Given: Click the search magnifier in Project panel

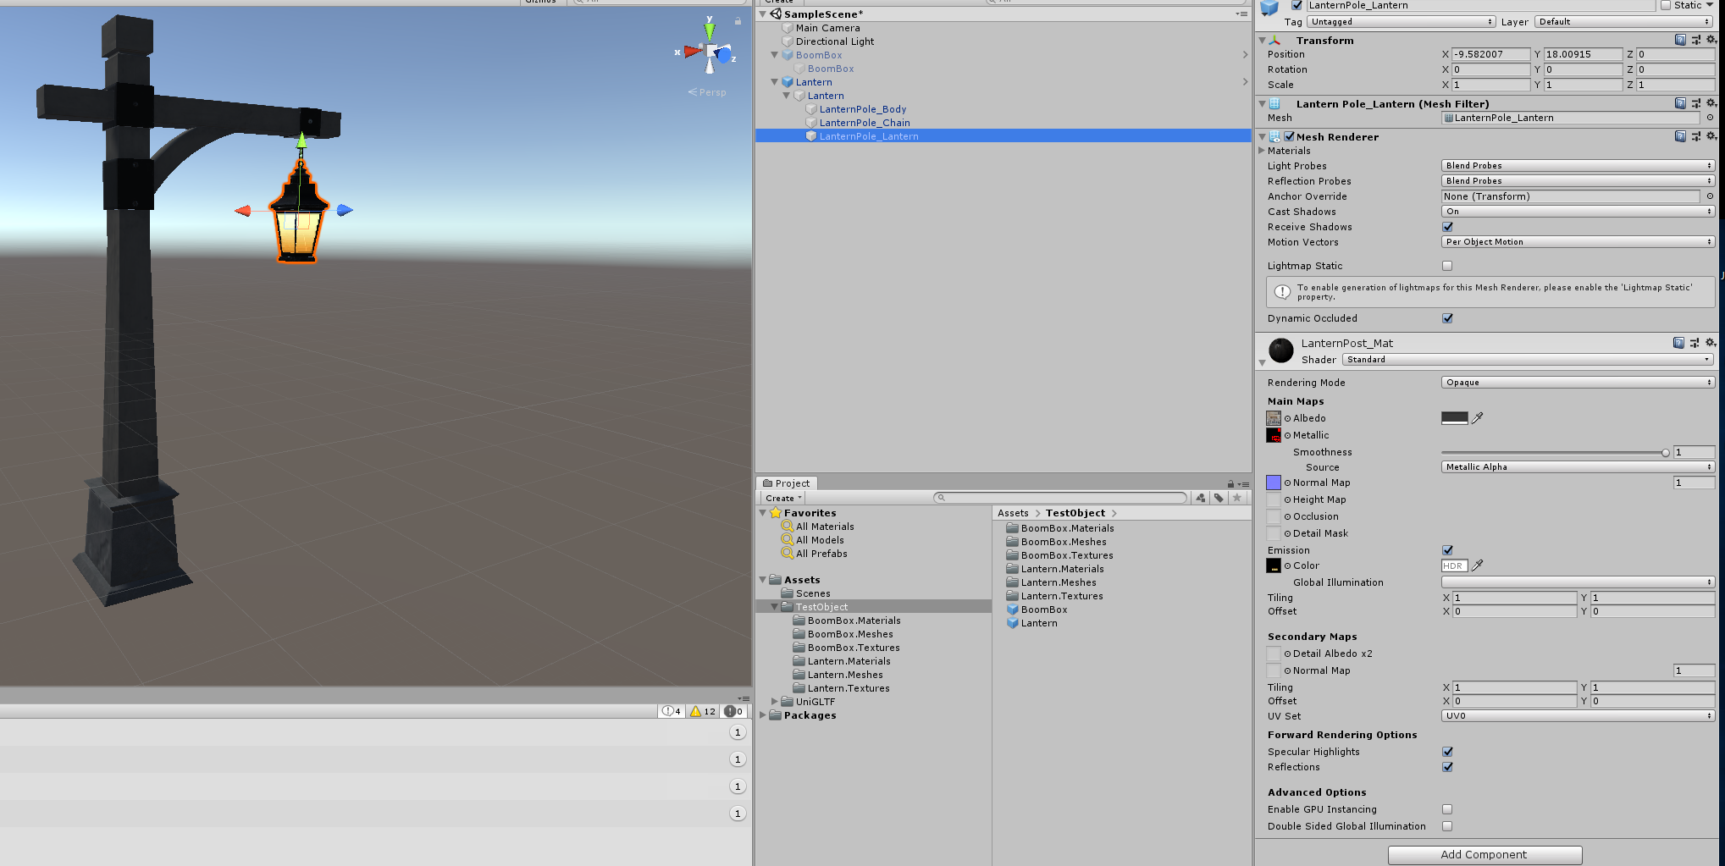Looking at the screenshot, I should (x=942, y=498).
